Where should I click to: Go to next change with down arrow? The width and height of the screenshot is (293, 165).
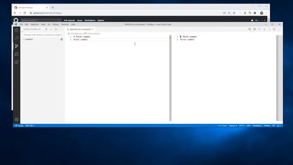[264, 29]
